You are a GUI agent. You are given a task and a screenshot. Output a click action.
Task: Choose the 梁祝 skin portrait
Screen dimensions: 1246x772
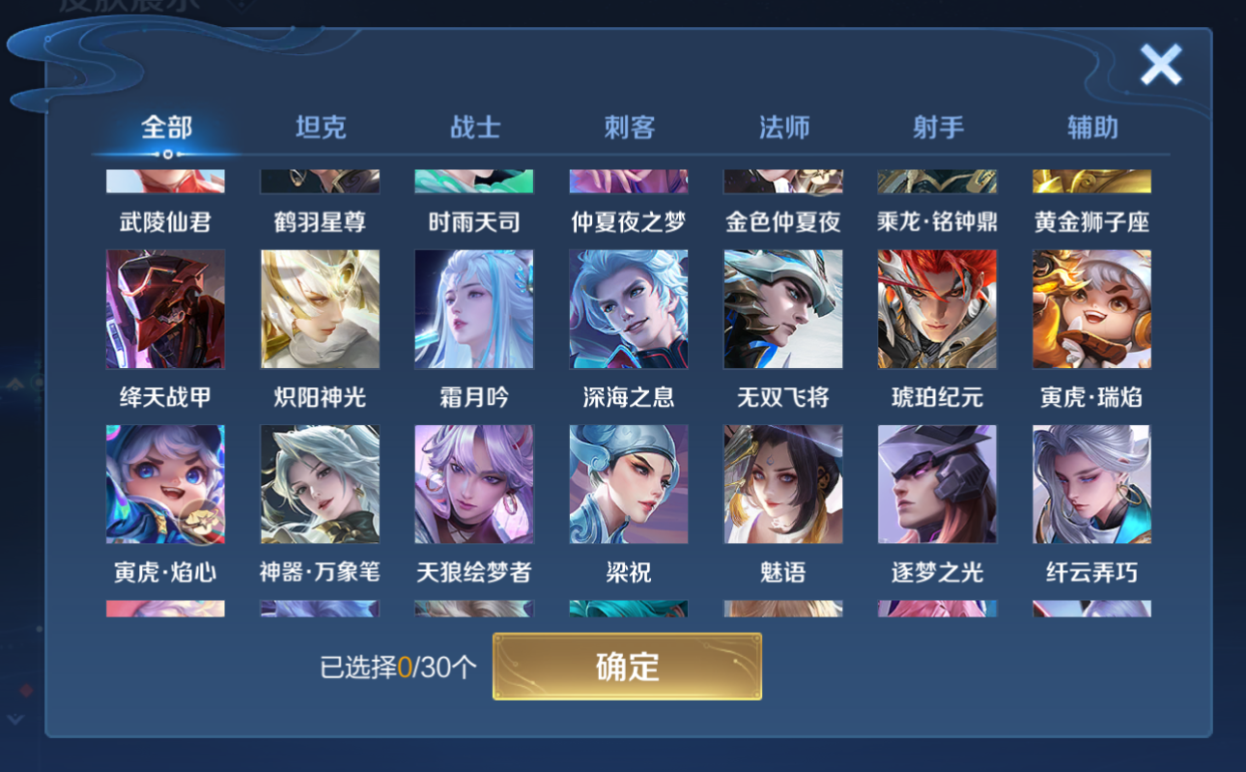[x=629, y=484]
